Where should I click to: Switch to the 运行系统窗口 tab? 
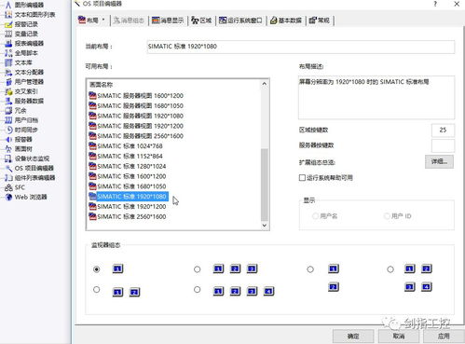point(240,21)
